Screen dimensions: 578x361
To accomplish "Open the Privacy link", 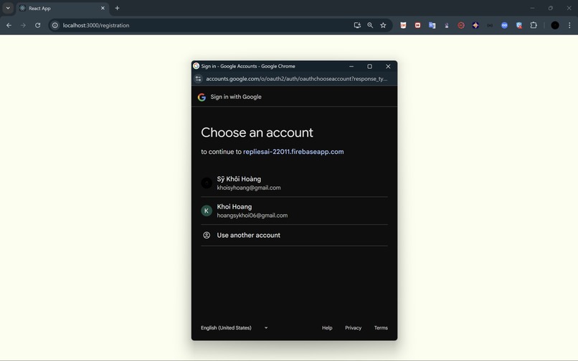I will coord(353,328).
